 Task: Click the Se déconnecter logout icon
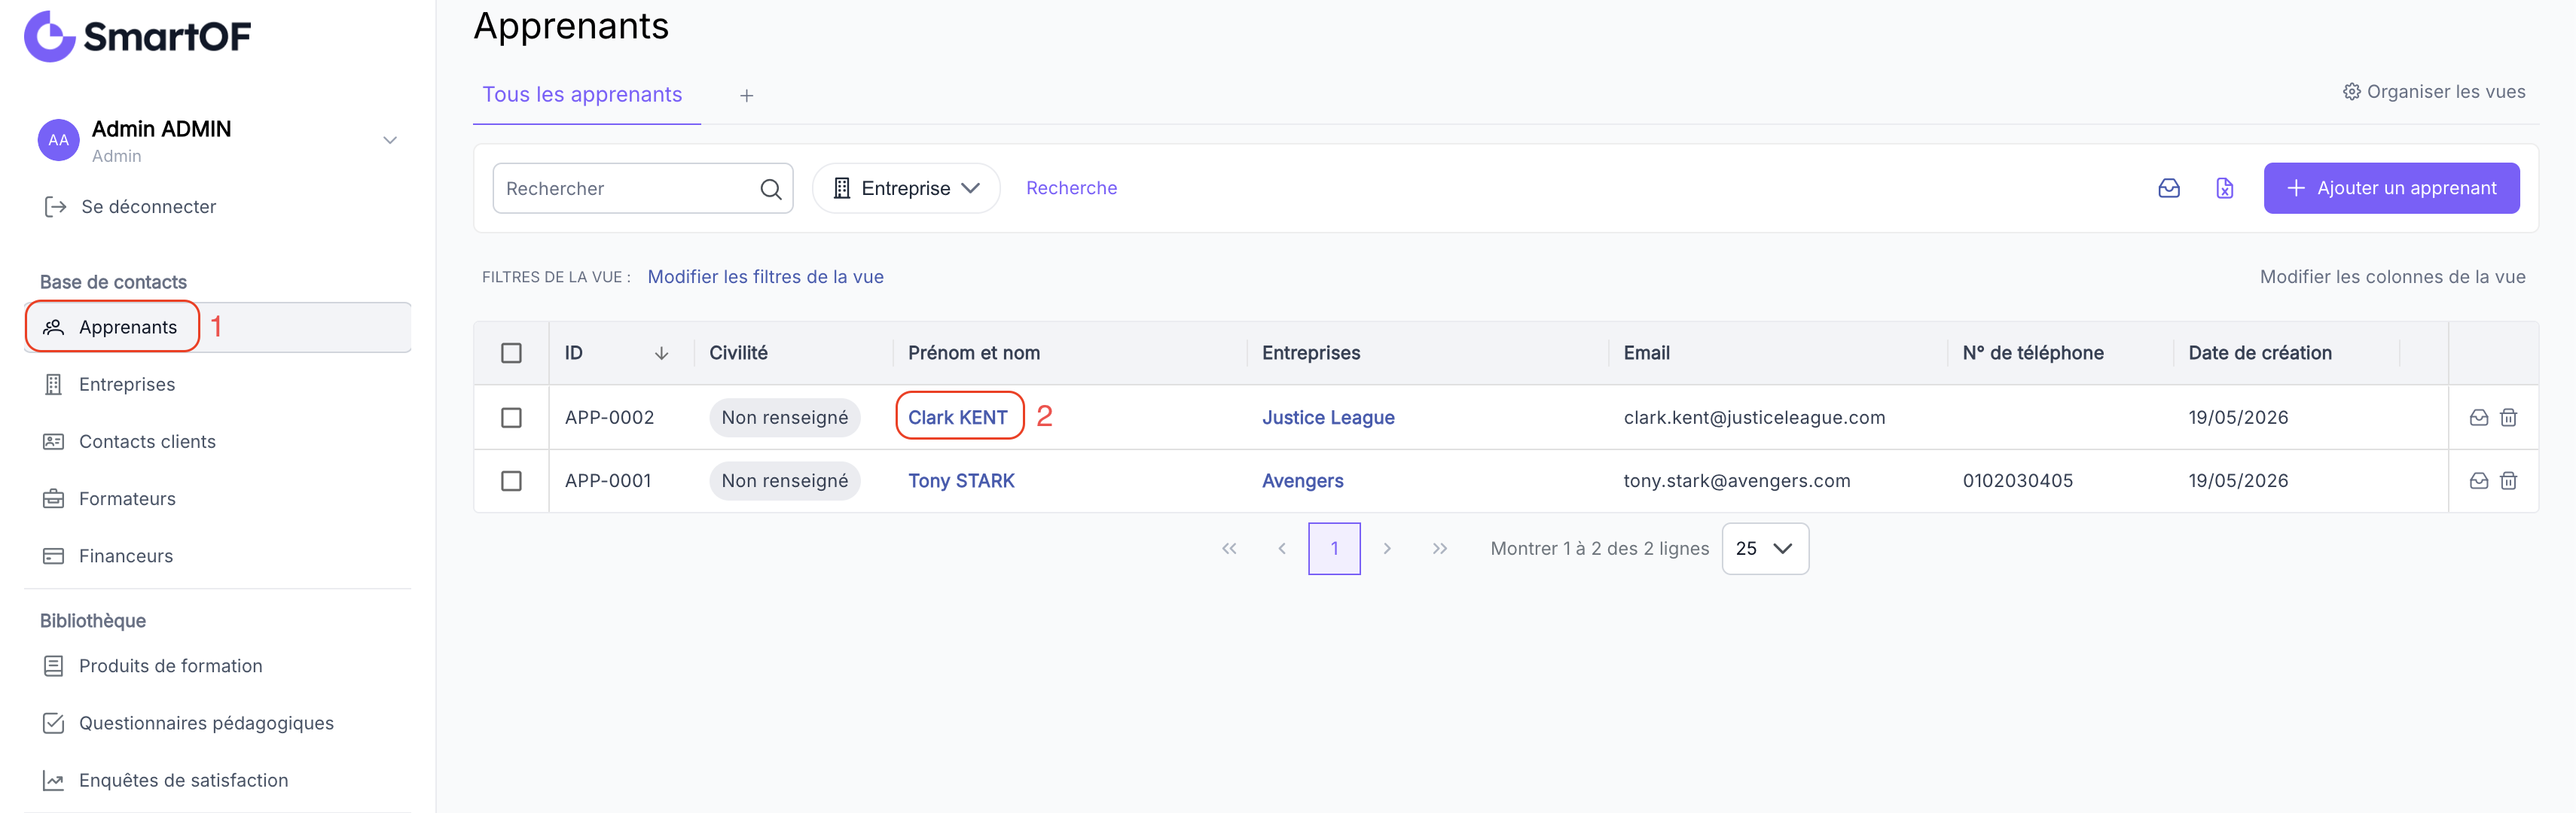[x=55, y=207]
